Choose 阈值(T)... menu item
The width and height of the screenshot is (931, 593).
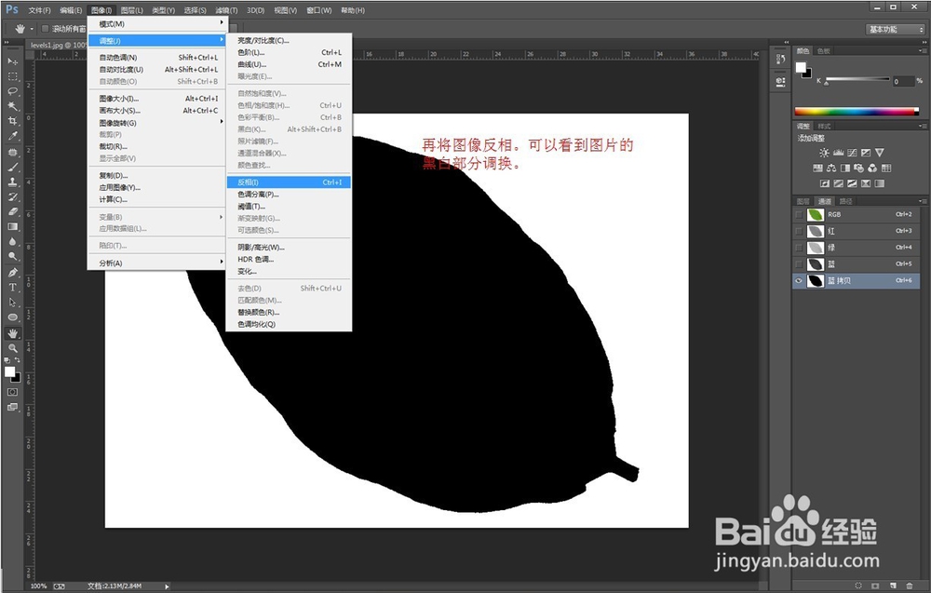tap(290, 207)
